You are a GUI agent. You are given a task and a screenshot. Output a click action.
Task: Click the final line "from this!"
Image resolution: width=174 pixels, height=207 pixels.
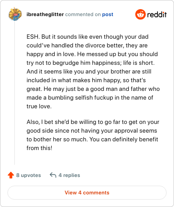(x=39, y=148)
